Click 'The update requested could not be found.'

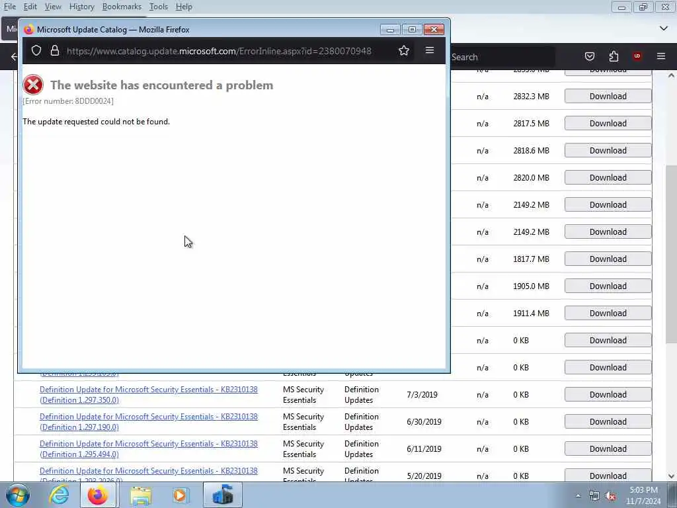(97, 122)
